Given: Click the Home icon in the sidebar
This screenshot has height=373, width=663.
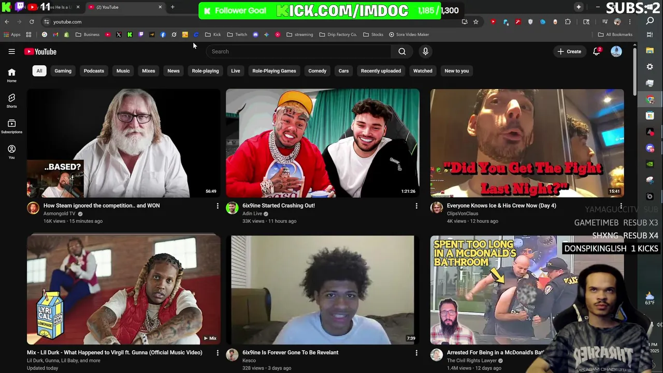Looking at the screenshot, I should tap(11, 75).
